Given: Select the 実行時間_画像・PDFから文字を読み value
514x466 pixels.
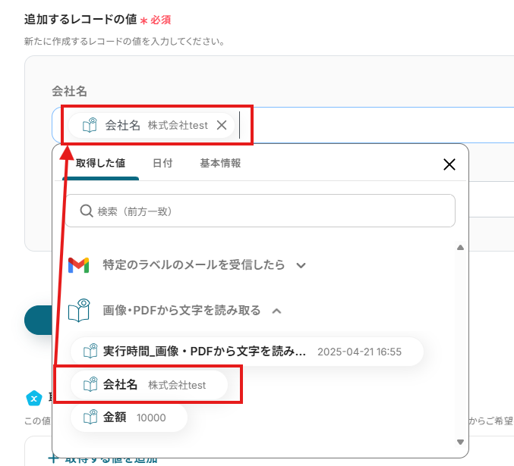Looking at the screenshot, I should pos(247,352).
